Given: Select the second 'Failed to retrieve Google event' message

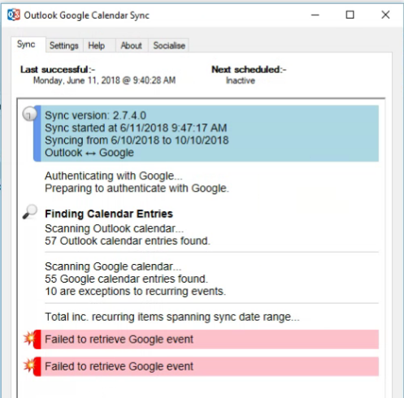Looking at the screenshot, I should 206,366.
